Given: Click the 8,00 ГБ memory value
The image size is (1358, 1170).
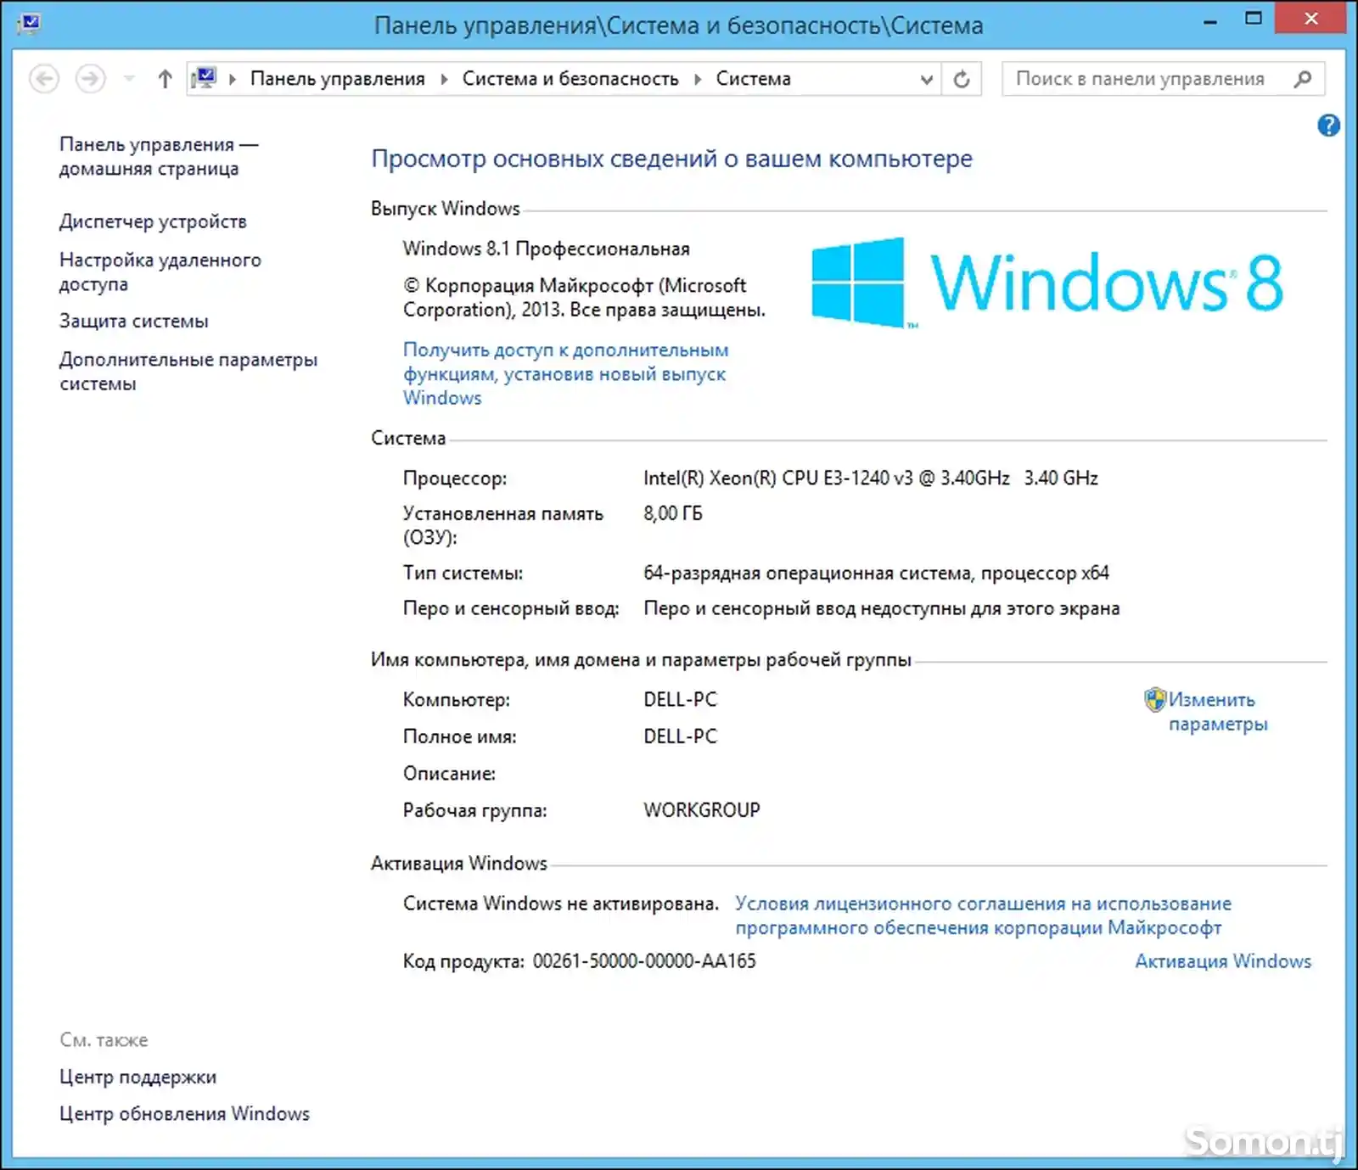Looking at the screenshot, I should (673, 513).
